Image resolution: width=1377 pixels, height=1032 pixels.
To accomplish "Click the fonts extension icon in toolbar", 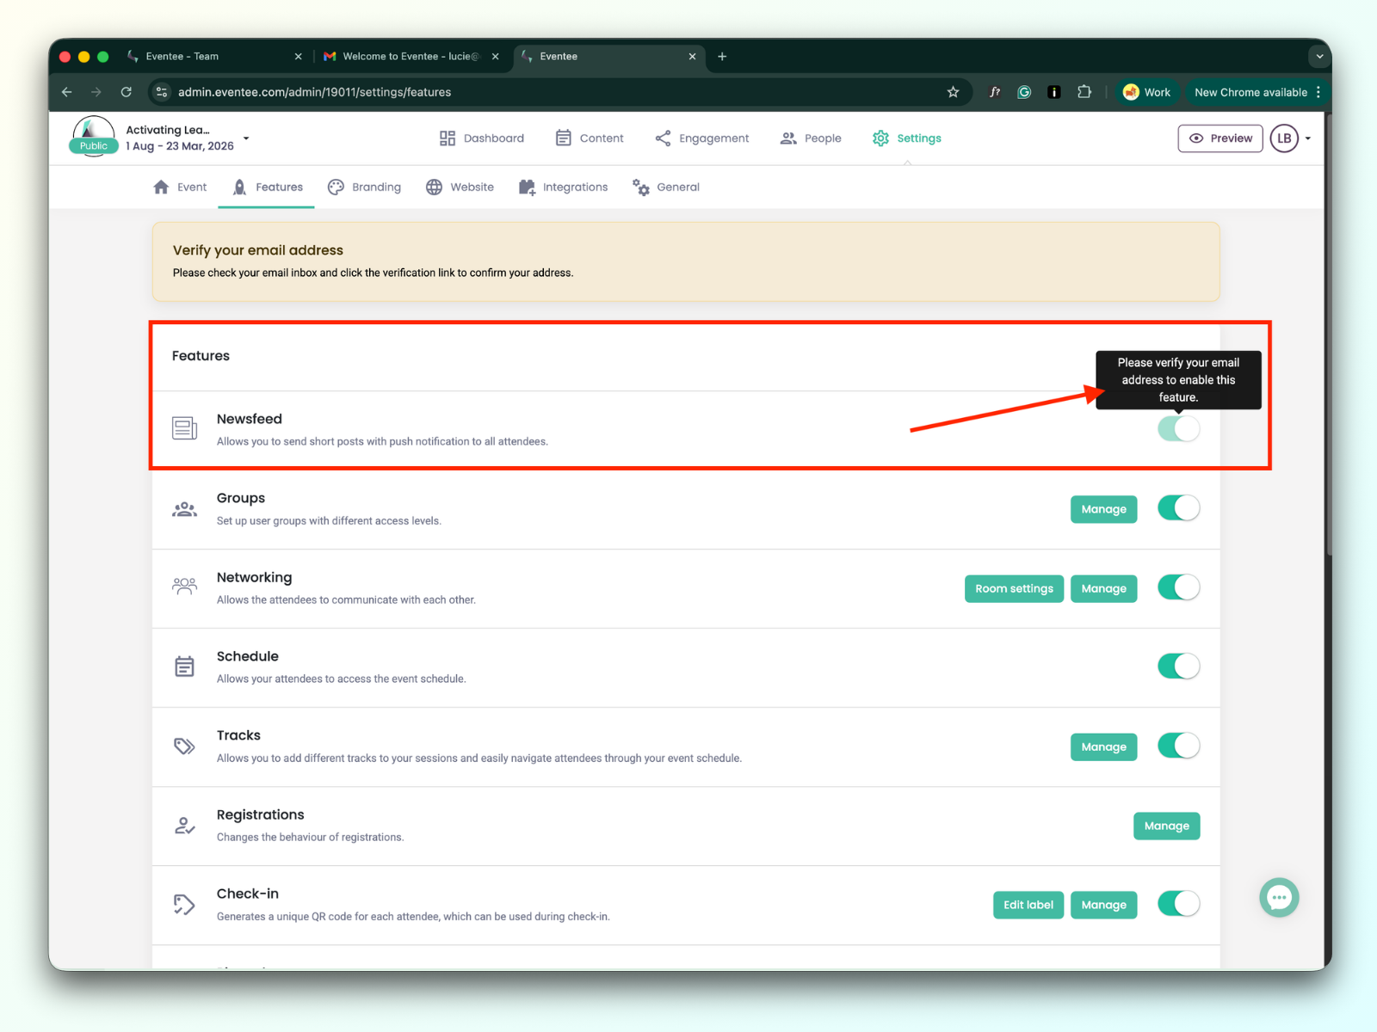I will pyautogui.click(x=995, y=92).
